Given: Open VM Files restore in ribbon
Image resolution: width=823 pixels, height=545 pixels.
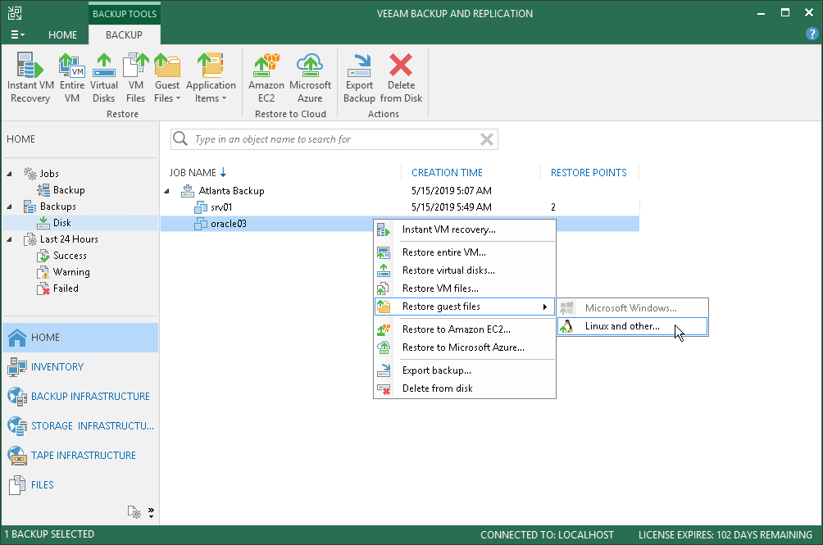Looking at the screenshot, I should click(x=135, y=78).
